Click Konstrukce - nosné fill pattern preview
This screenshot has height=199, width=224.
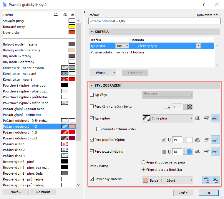[64, 79]
